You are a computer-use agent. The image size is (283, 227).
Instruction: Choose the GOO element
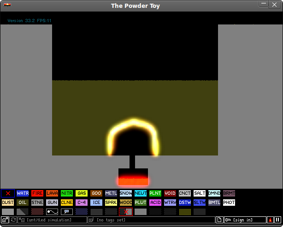coord(96,193)
